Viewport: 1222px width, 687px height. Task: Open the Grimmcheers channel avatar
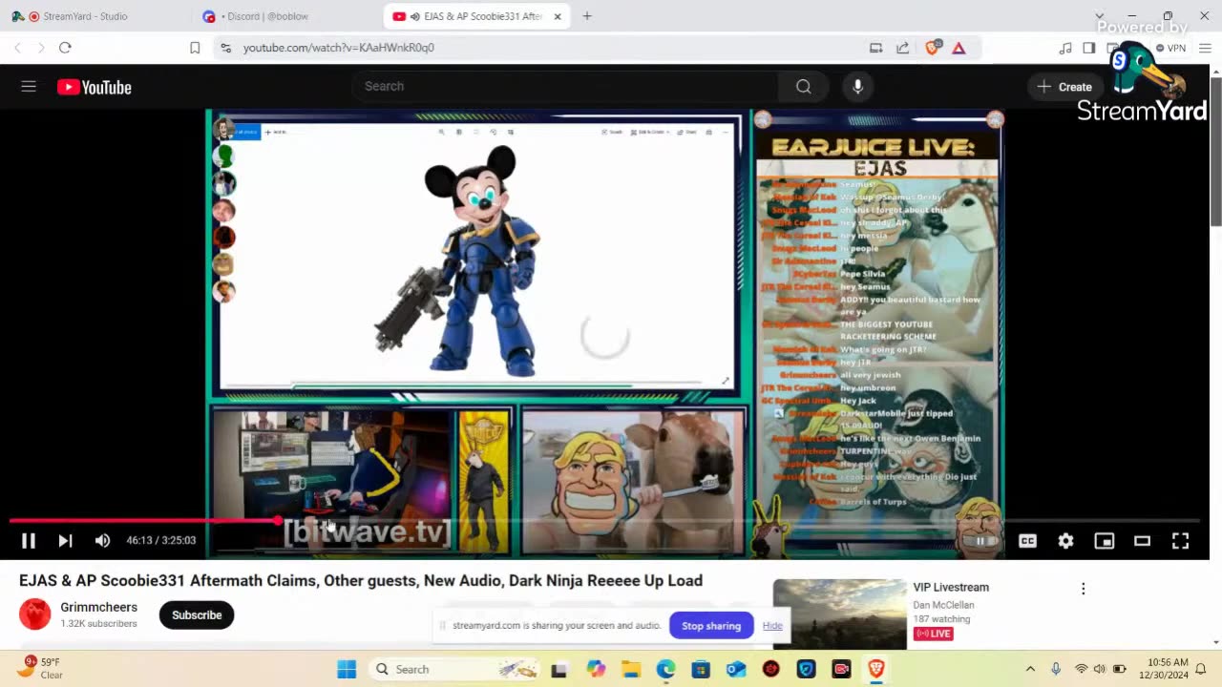[35, 614]
